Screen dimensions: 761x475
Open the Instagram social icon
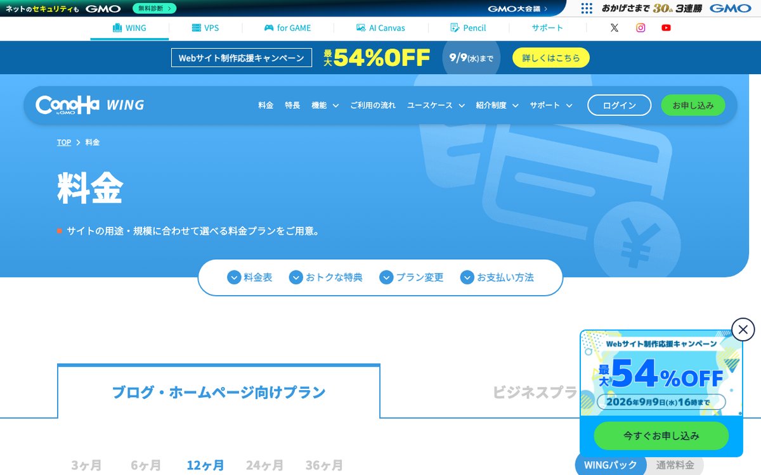click(641, 28)
